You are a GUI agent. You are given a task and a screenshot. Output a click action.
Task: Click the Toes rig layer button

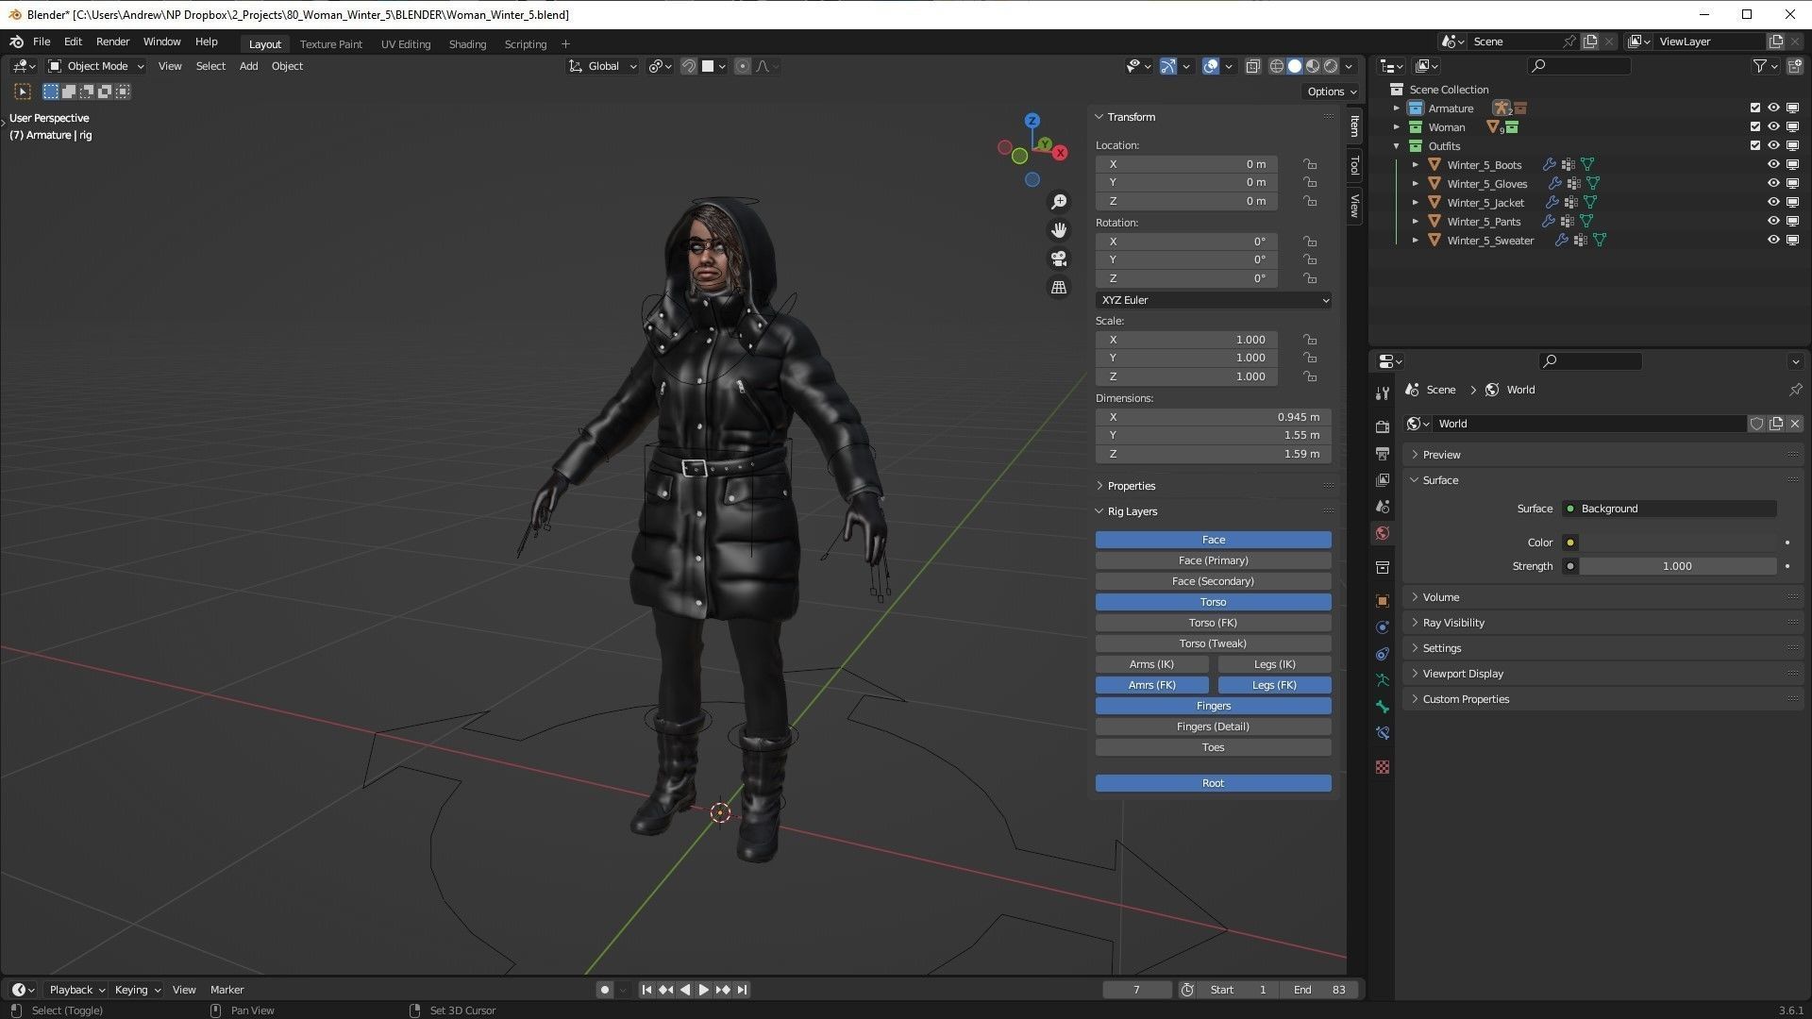click(x=1213, y=747)
